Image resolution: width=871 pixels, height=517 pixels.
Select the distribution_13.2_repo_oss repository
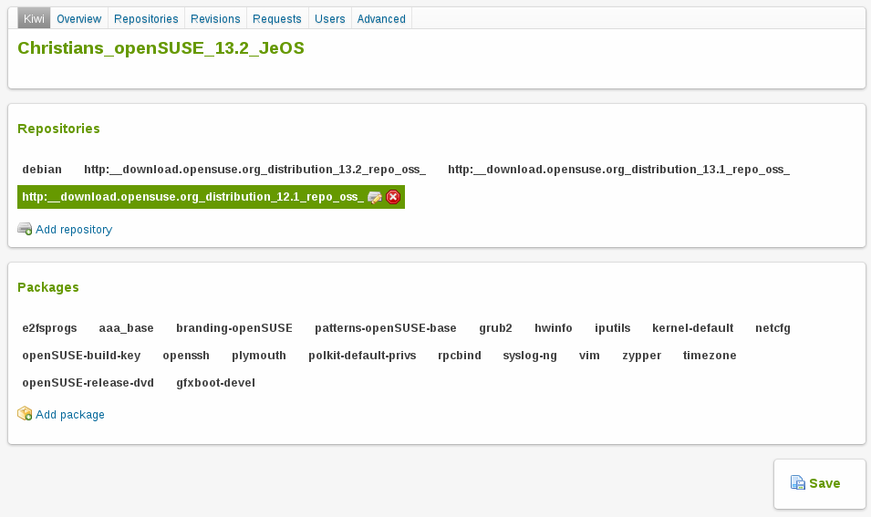tap(255, 170)
